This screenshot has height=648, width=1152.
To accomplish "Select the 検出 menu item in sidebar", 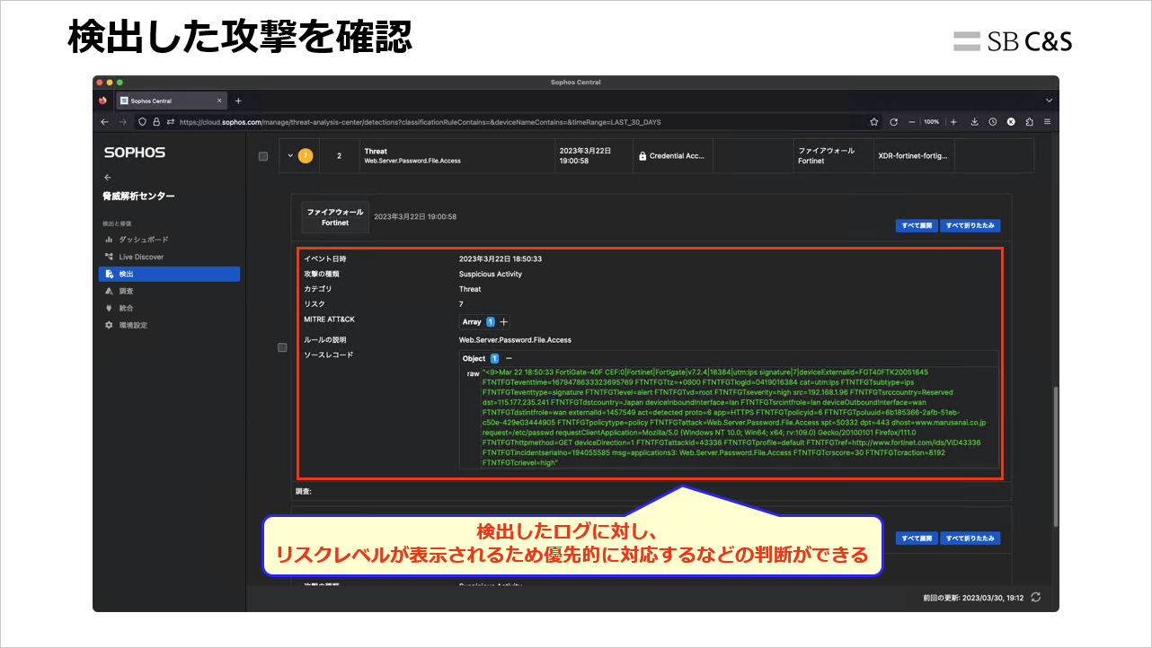I will point(169,274).
